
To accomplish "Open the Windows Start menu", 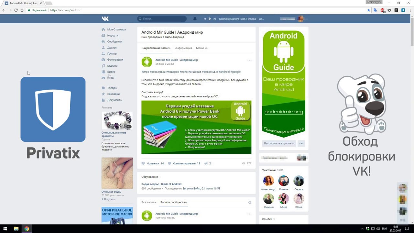I will [x=5, y=229].
